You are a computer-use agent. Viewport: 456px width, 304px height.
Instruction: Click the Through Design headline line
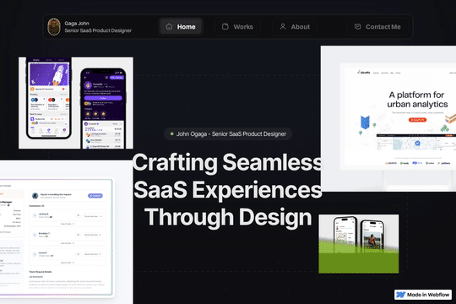228,217
